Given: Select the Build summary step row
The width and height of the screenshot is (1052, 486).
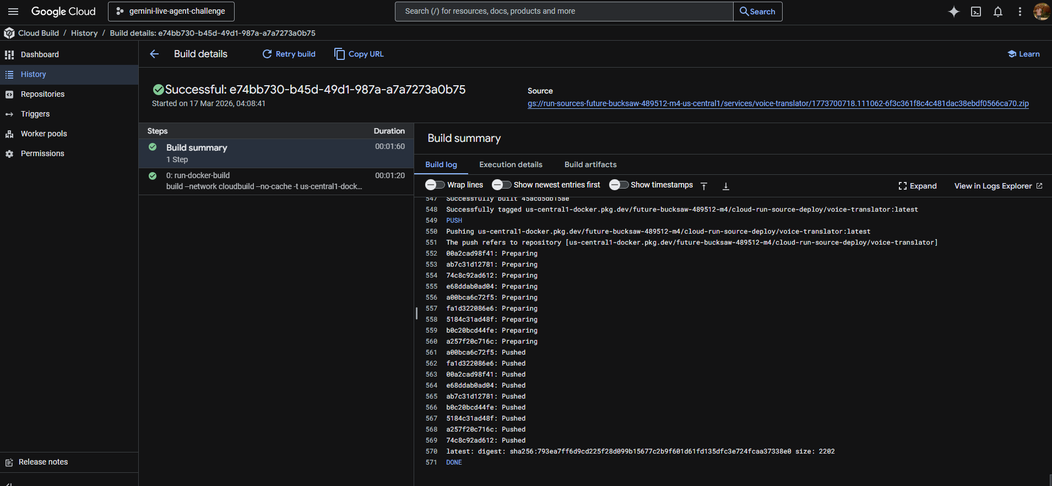Looking at the screenshot, I should tap(276, 153).
